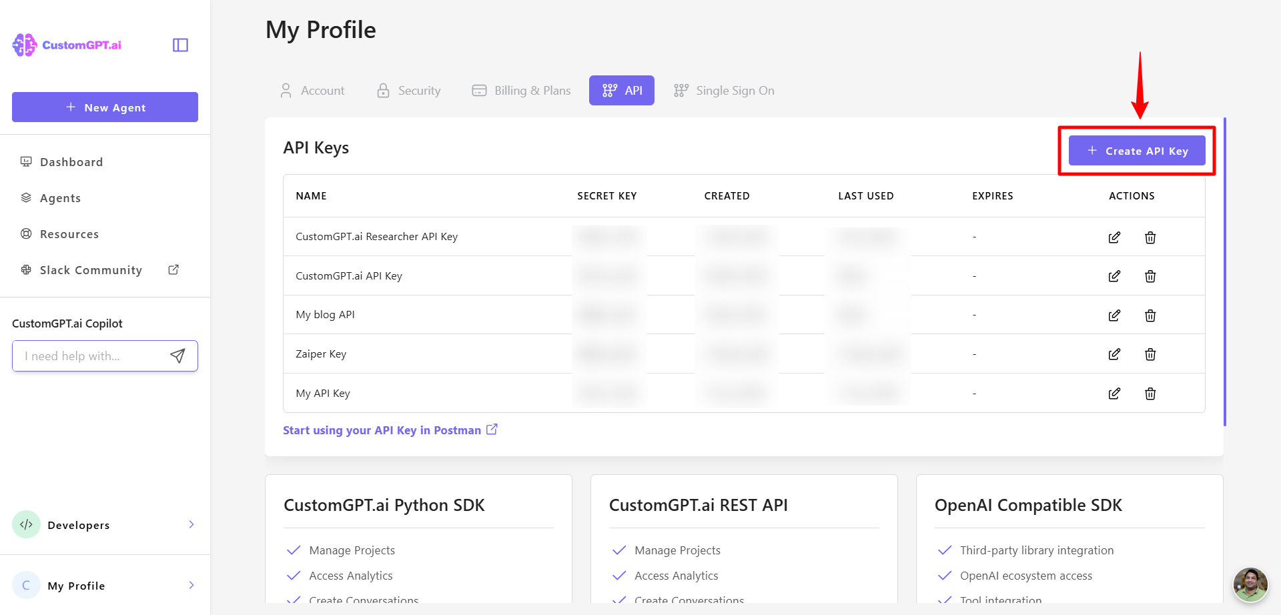Delete the CustomGPT.ai Researcher API Key
The width and height of the screenshot is (1281, 615).
point(1150,237)
